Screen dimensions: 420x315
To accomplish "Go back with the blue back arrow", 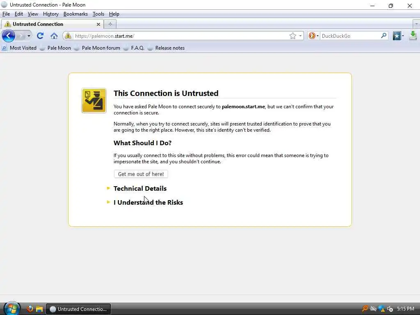I will pyautogui.click(x=8, y=36).
